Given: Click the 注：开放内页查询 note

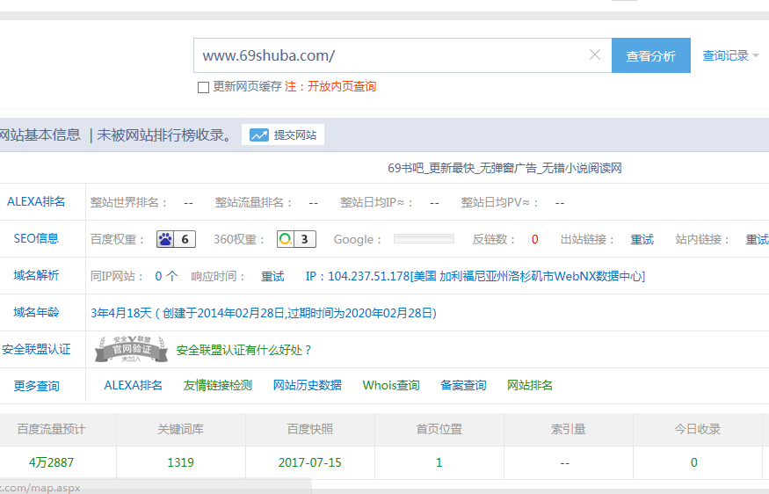Looking at the screenshot, I should 330,87.
